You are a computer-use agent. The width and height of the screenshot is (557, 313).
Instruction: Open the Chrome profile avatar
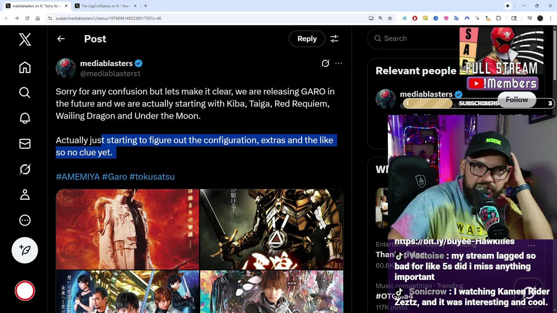tap(540, 18)
